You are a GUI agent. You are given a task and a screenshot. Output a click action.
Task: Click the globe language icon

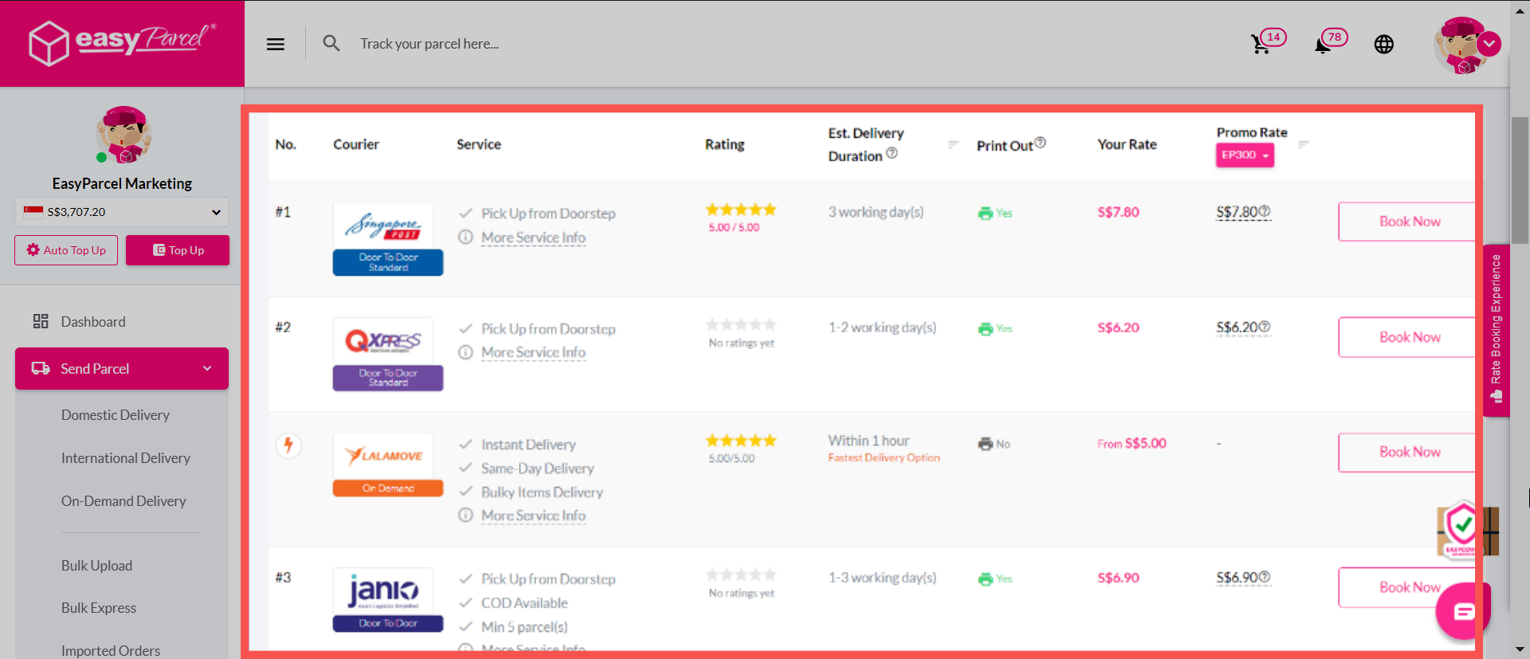[1384, 44]
